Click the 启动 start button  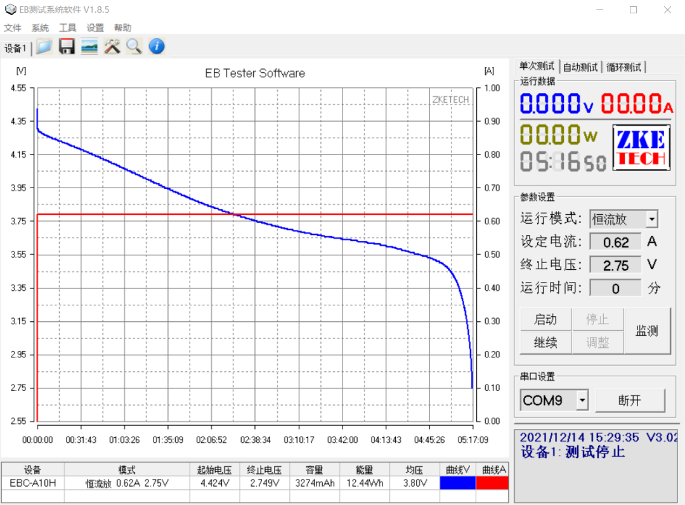coord(545,319)
